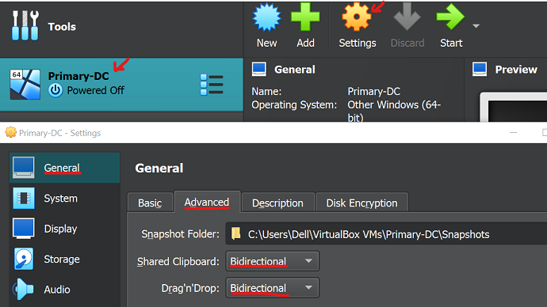Screen dimensions: 547x307
Task: Expand the Drag'n'Drop dropdown
Action: coord(272,288)
